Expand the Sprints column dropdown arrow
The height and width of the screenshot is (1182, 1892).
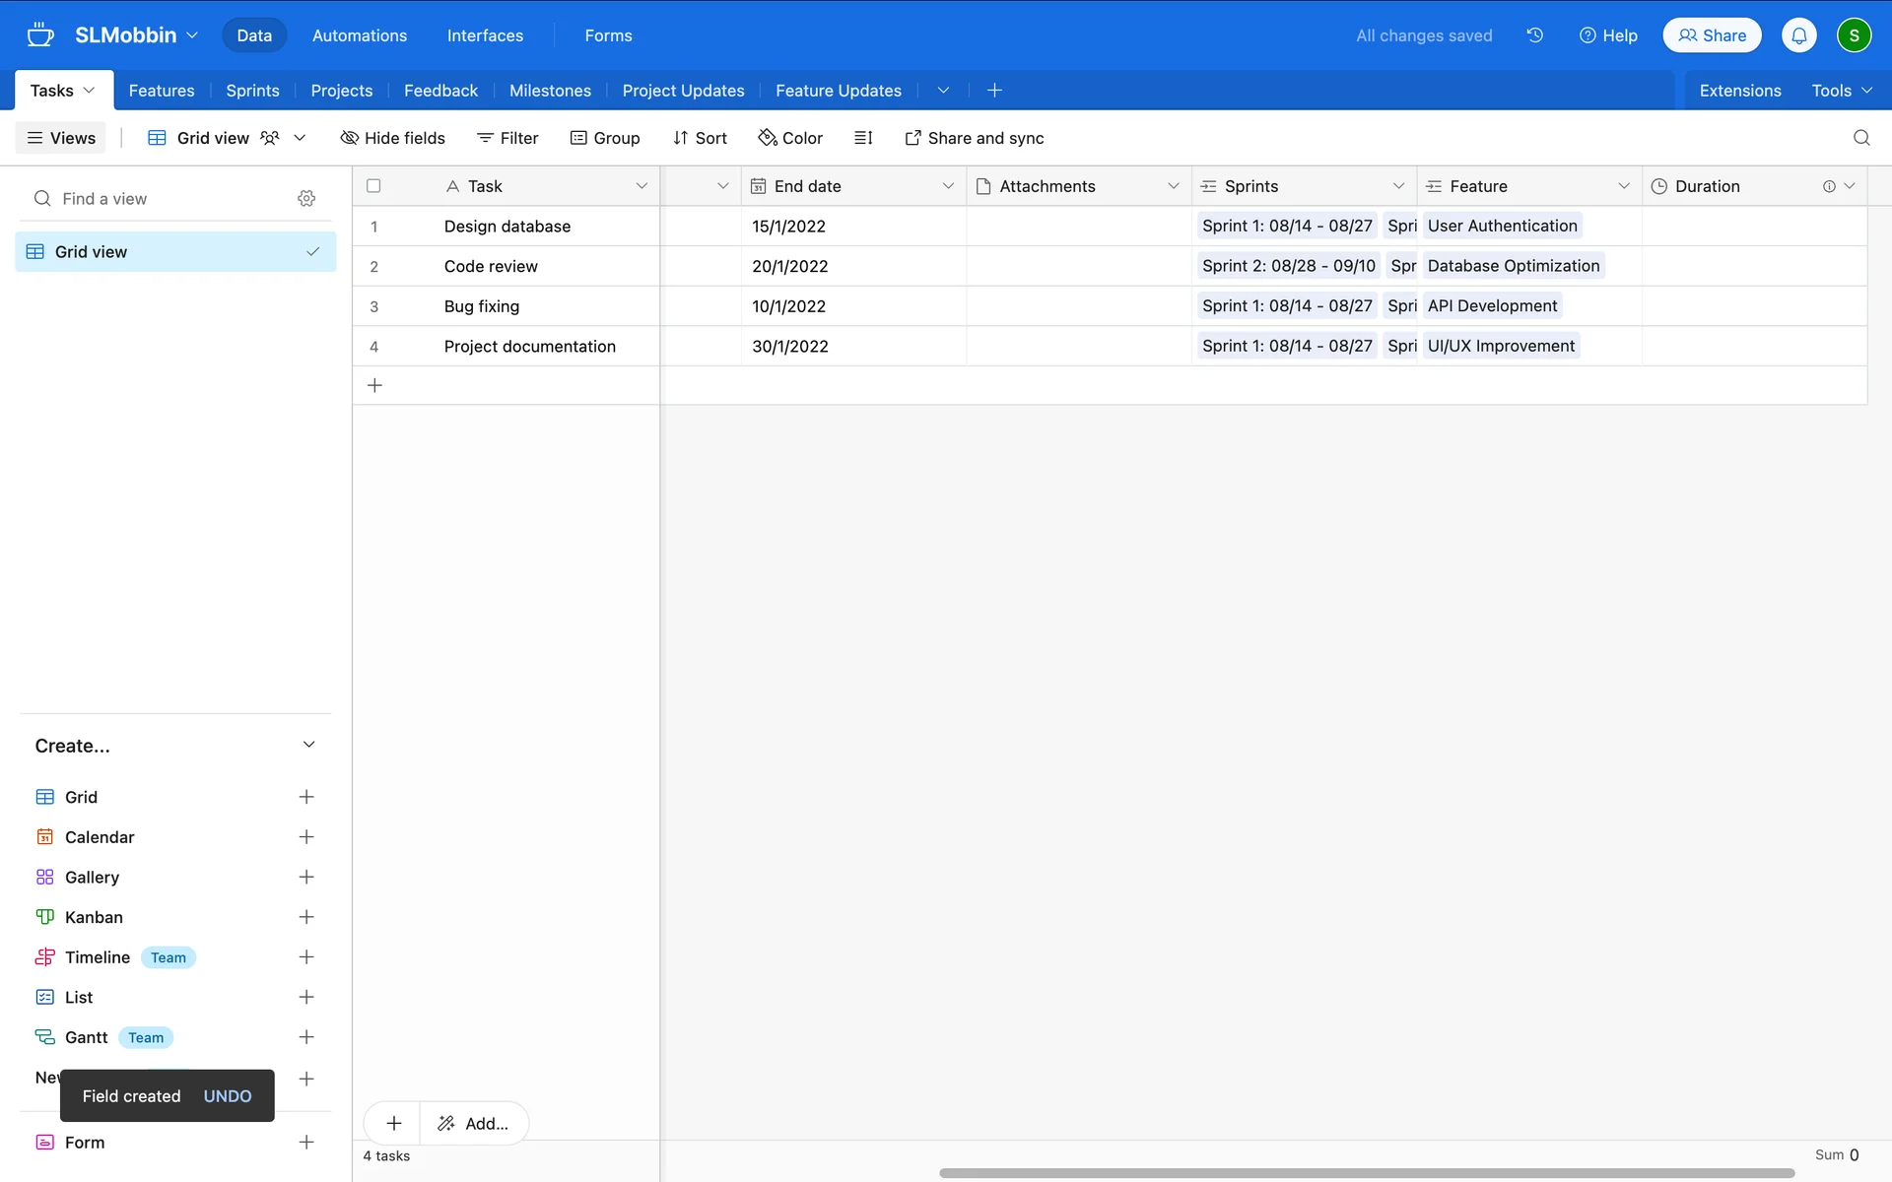coord(1398,186)
